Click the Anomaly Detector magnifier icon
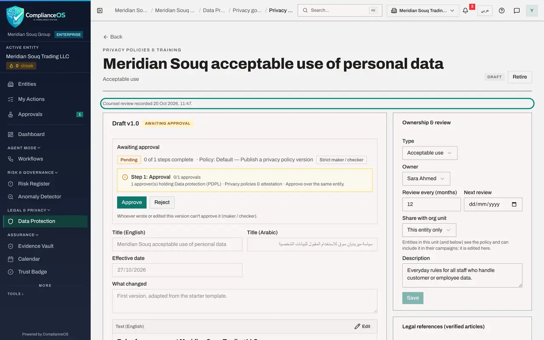Image resolution: width=544 pixels, height=340 pixels. (x=11, y=197)
